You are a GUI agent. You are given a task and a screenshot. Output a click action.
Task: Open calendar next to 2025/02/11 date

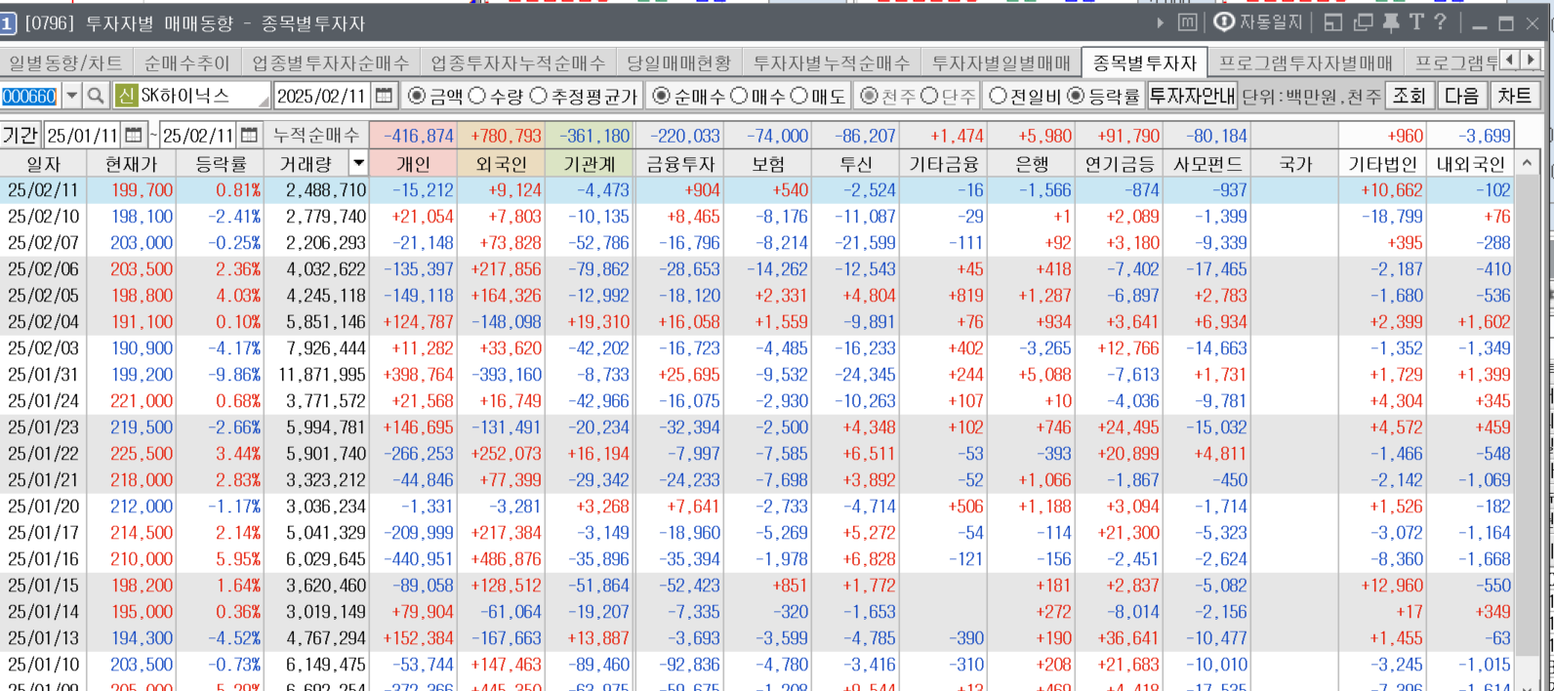384,96
